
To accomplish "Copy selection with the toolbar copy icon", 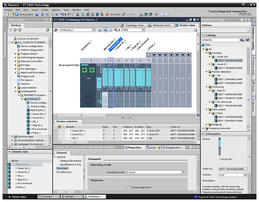I will click(47, 15).
